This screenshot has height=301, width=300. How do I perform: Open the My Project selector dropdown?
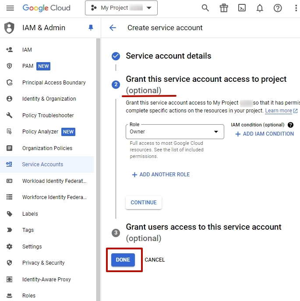pos(121,8)
